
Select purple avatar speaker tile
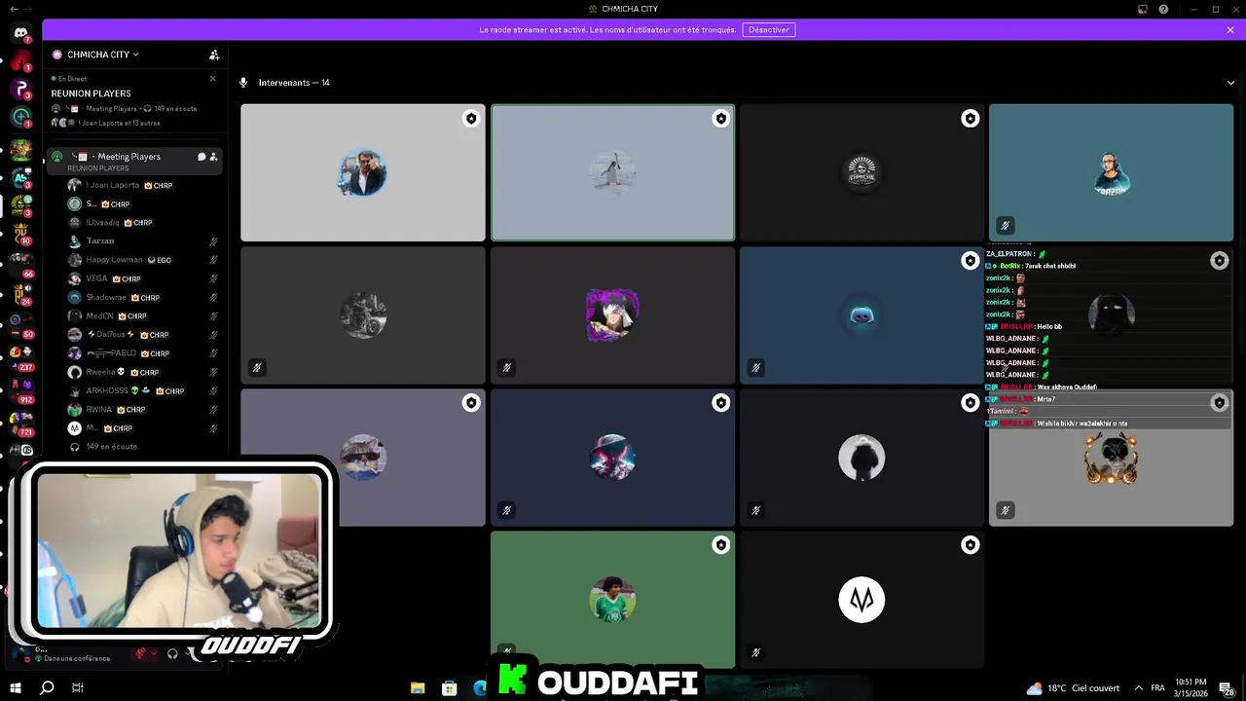tap(612, 314)
